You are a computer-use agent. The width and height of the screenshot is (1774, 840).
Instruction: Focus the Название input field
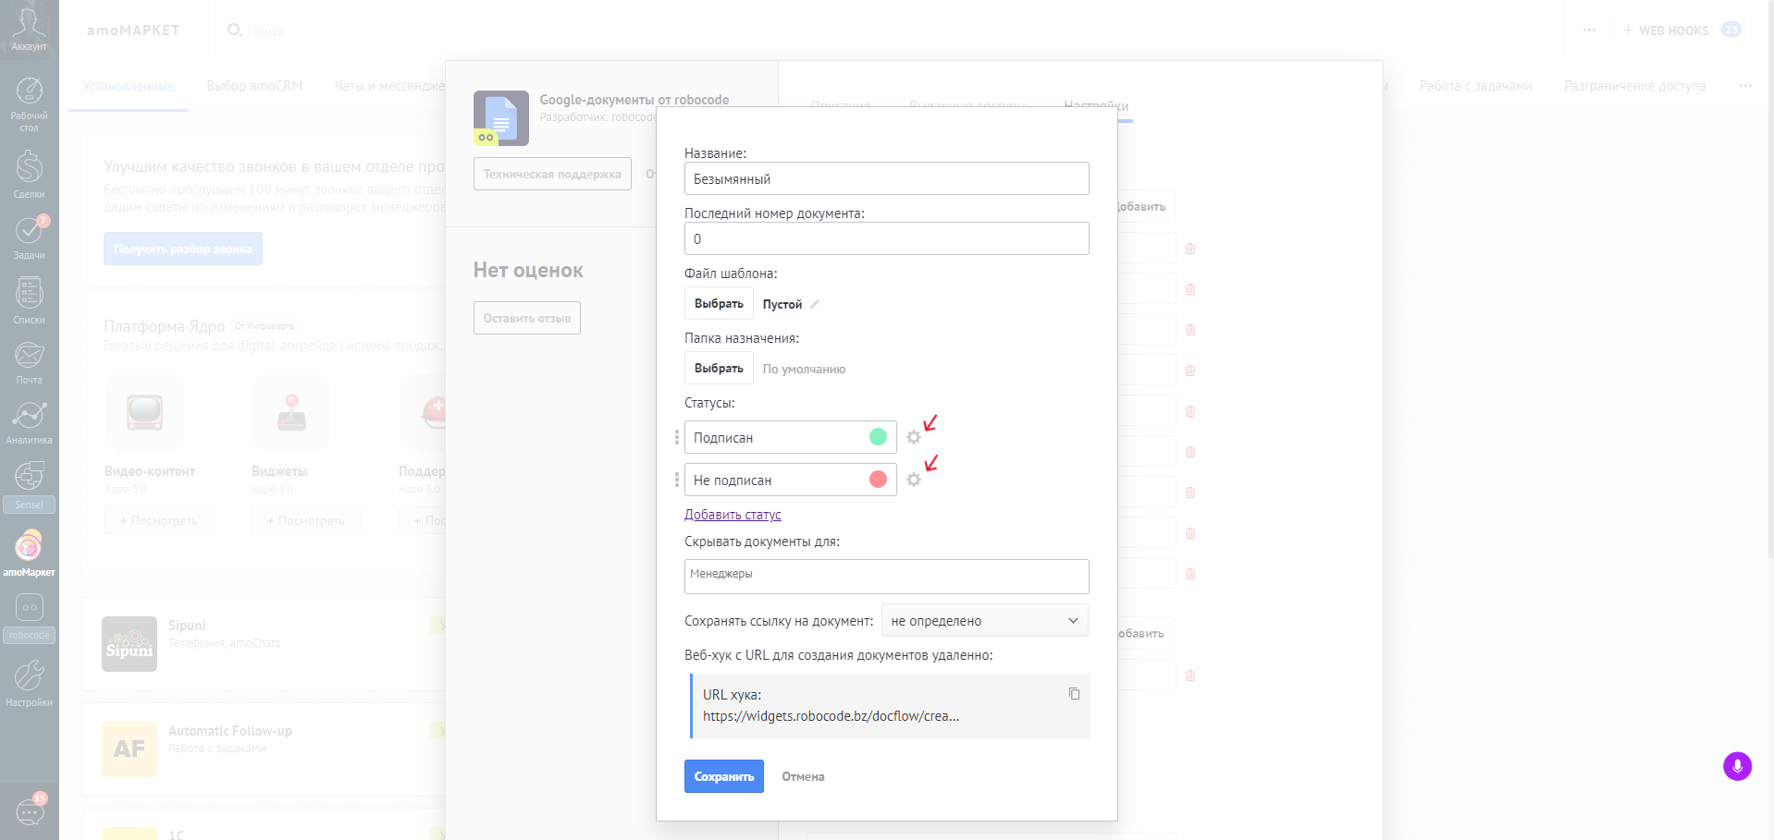[x=887, y=178]
